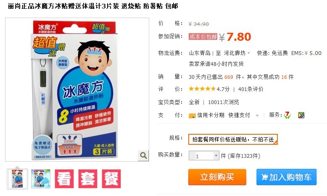The height and width of the screenshot is (196, 327).
Task: Click the 餐 thumbnail image
Action: (x=111, y=179)
